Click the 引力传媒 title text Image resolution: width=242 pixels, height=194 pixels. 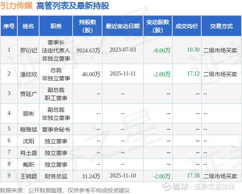coord(17,6)
